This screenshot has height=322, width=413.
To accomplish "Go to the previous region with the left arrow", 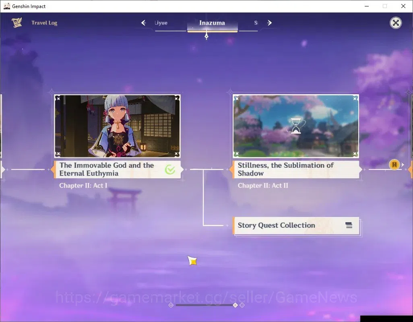I will pyautogui.click(x=144, y=23).
